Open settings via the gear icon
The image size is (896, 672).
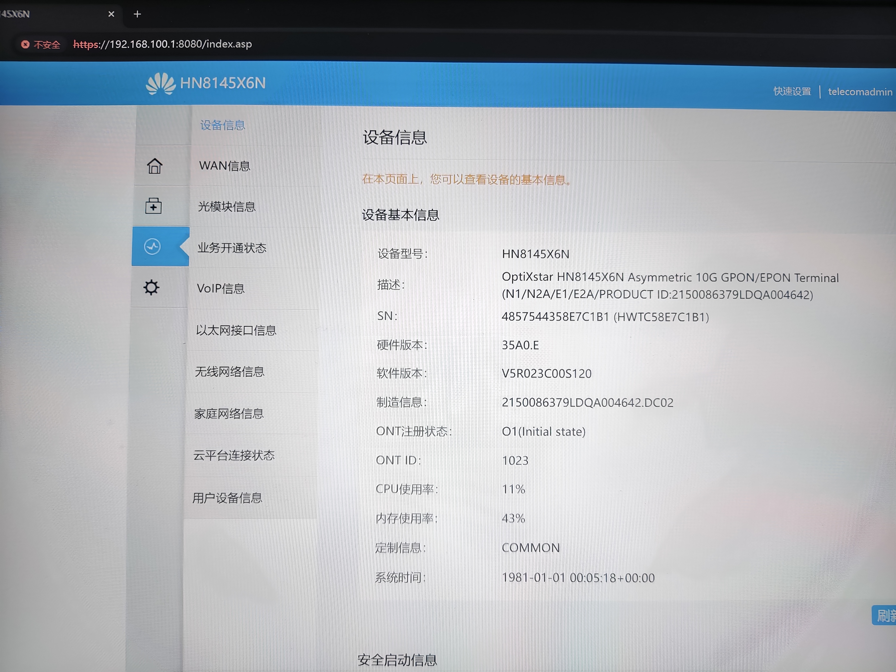[x=151, y=288]
